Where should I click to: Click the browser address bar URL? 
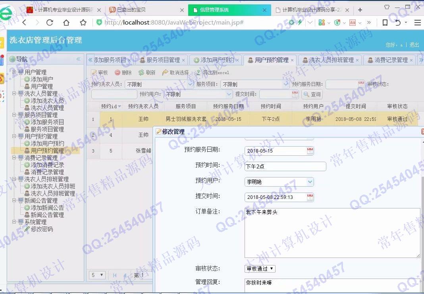pos(174,23)
